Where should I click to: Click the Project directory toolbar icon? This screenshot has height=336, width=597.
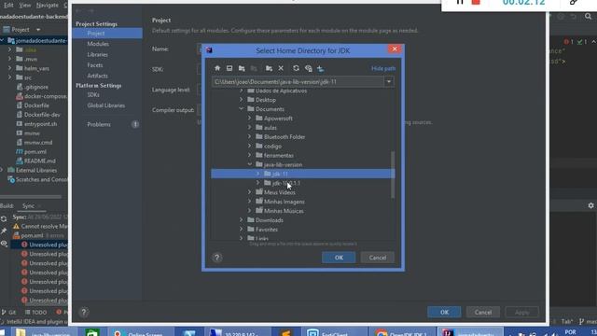point(242,68)
